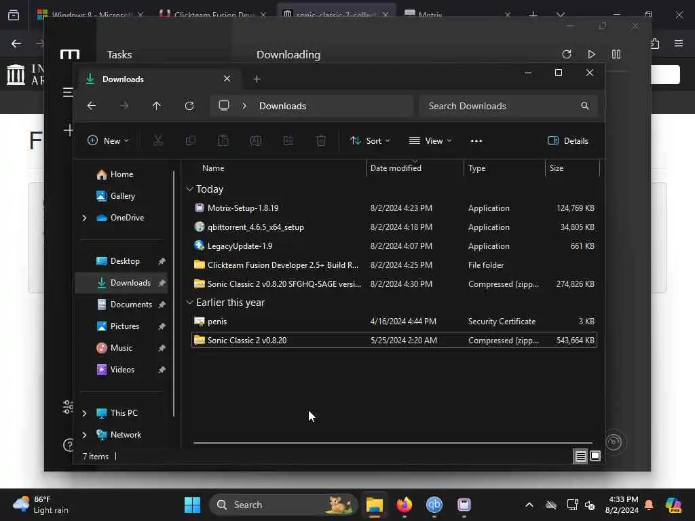Select Documents in the navigation pane

(122, 305)
